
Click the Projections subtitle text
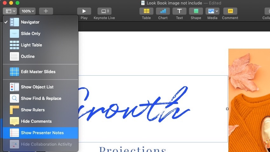[x=132, y=149]
